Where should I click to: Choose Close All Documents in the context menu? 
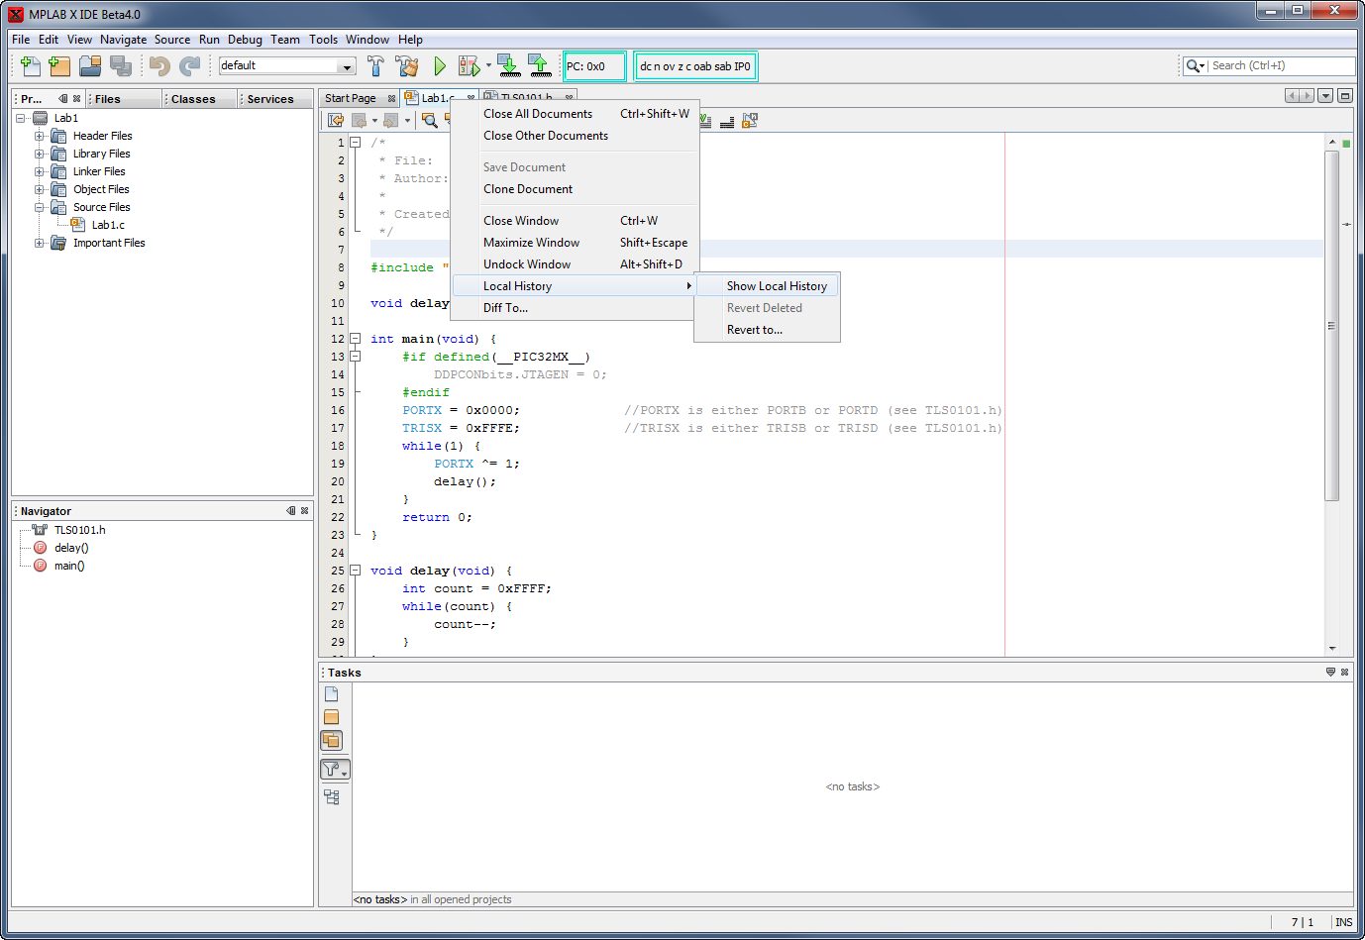(538, 114)
